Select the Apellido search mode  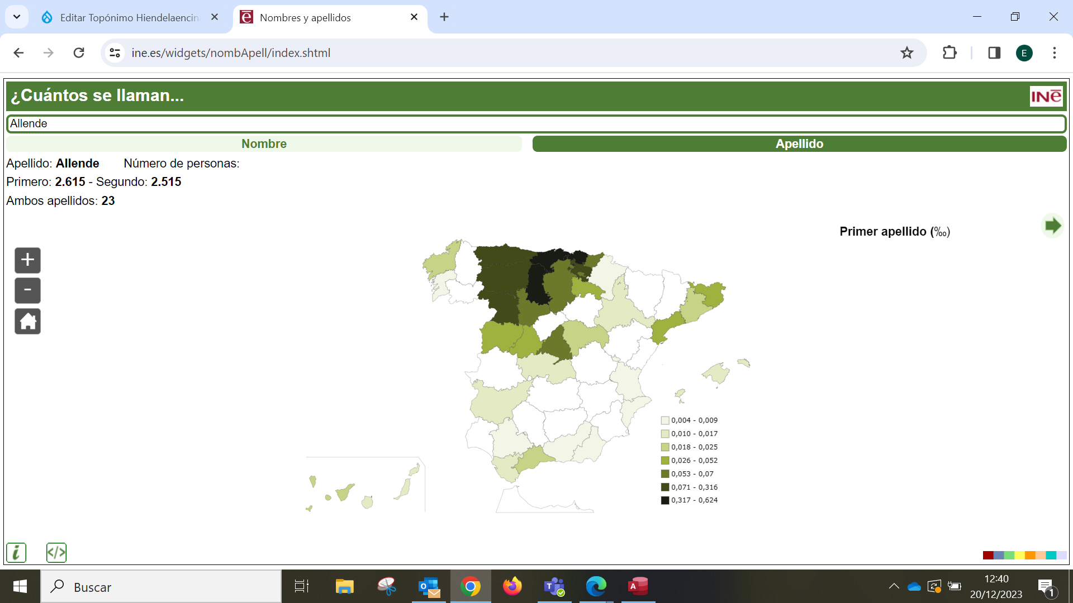799,144
